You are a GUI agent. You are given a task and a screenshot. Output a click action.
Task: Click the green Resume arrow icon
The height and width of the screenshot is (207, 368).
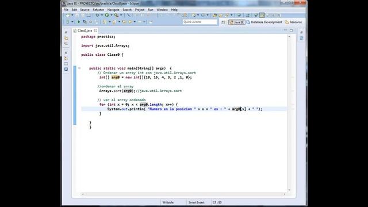[x=79, y=22]
